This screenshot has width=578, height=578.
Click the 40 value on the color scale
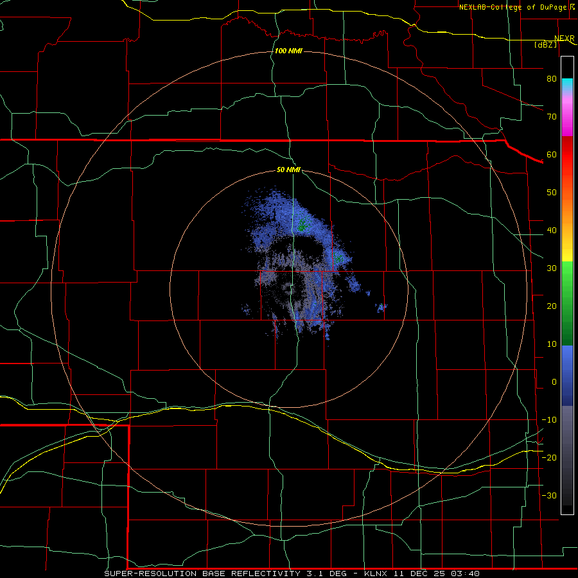click(x=552, y=230)
